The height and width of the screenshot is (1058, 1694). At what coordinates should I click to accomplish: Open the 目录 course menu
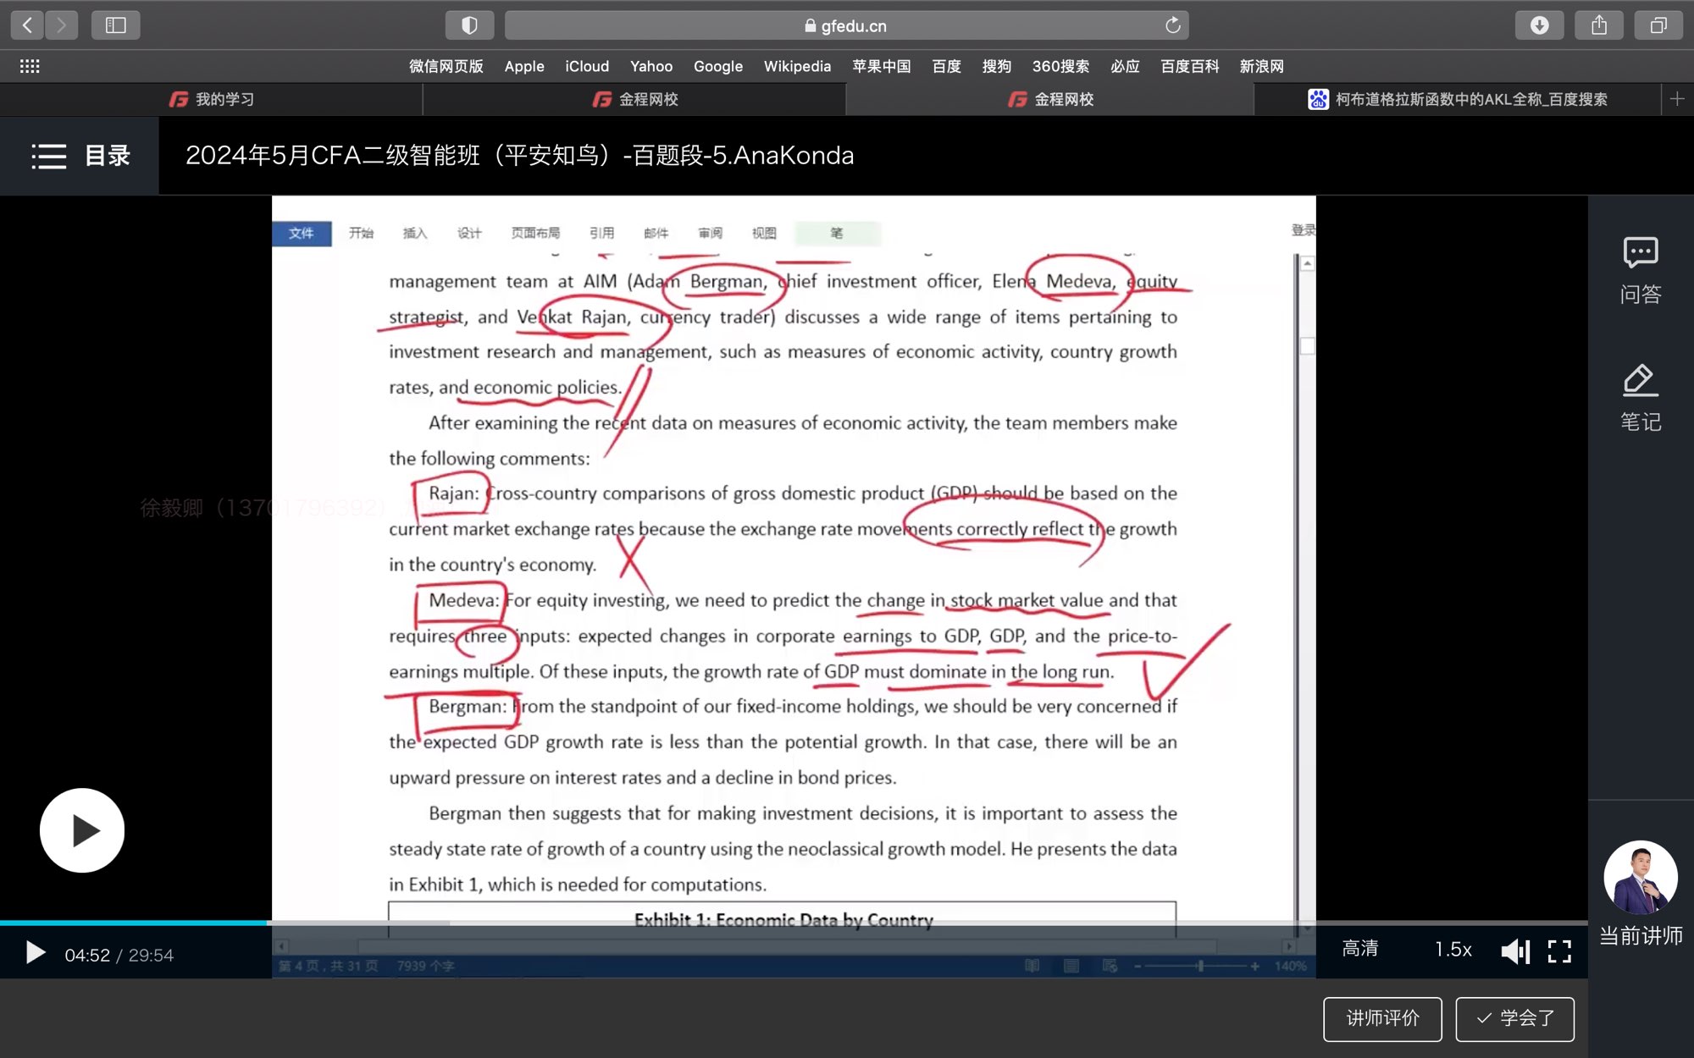click(80, 156)
